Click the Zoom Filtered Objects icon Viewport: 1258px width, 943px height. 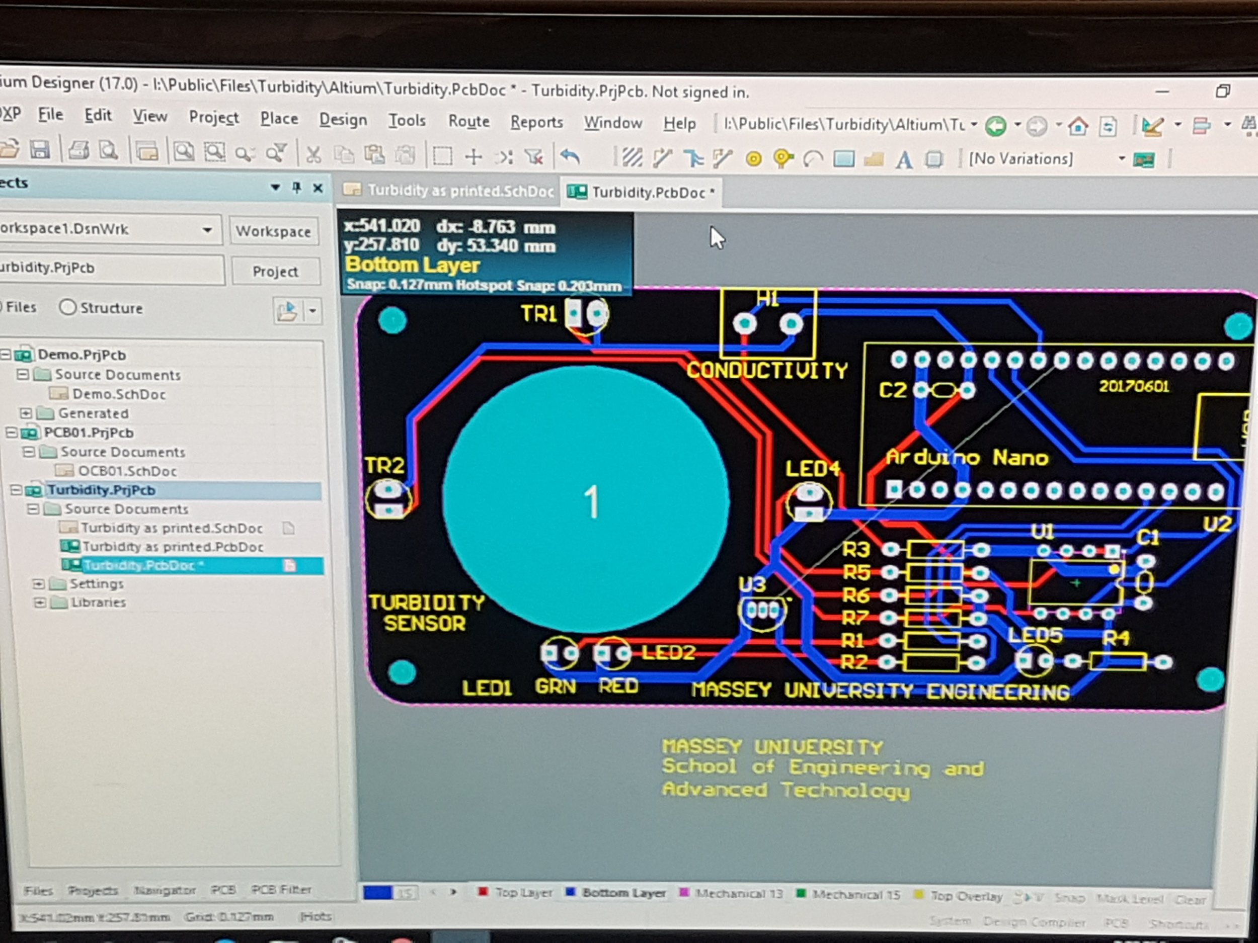(276, 153)
